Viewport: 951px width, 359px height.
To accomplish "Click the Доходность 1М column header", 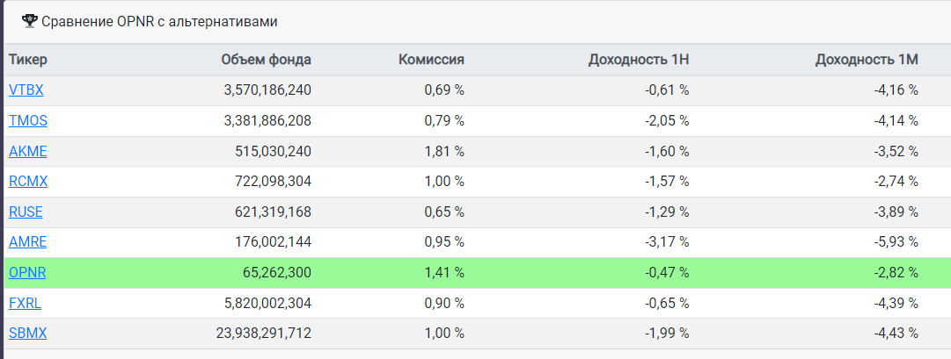I will tap(867, 60).
